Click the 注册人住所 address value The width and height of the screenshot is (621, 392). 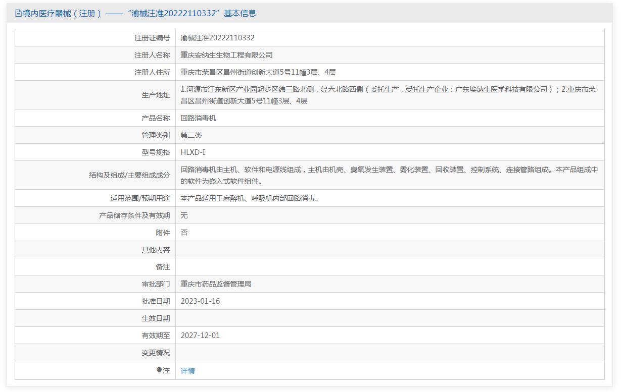pos(258,72)
